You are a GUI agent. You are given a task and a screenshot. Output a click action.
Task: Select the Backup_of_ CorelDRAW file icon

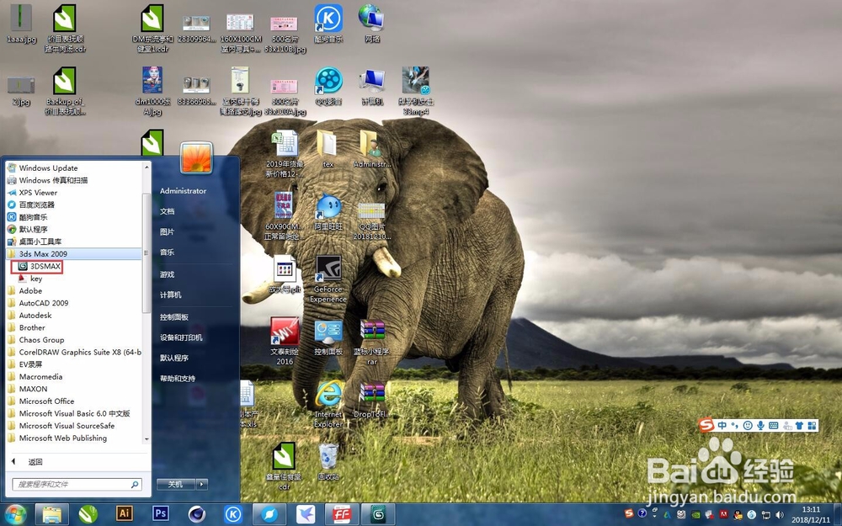[x=65, y=91]
